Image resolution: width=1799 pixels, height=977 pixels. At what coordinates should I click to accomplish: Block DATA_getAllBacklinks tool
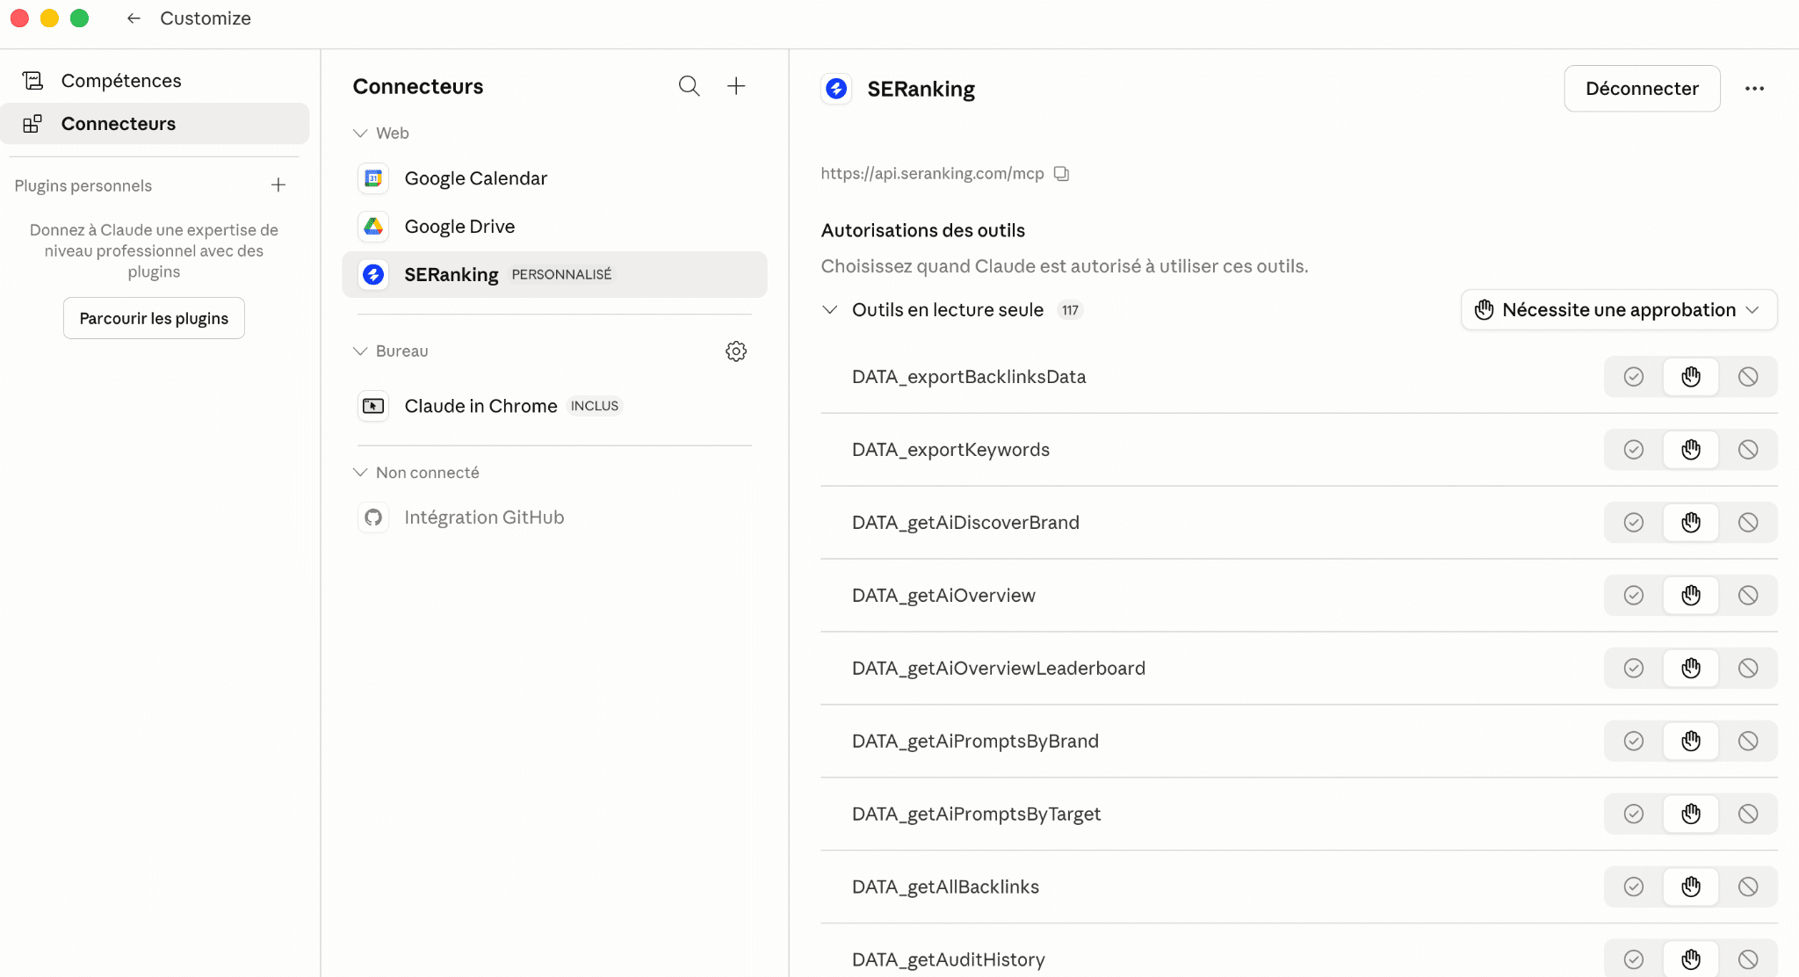click(x=1748, y=887)
